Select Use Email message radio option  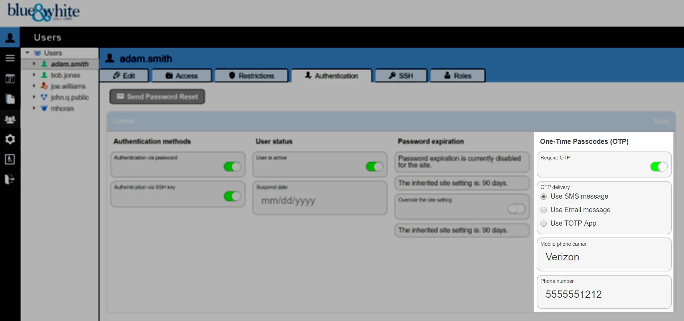(544, 210)
